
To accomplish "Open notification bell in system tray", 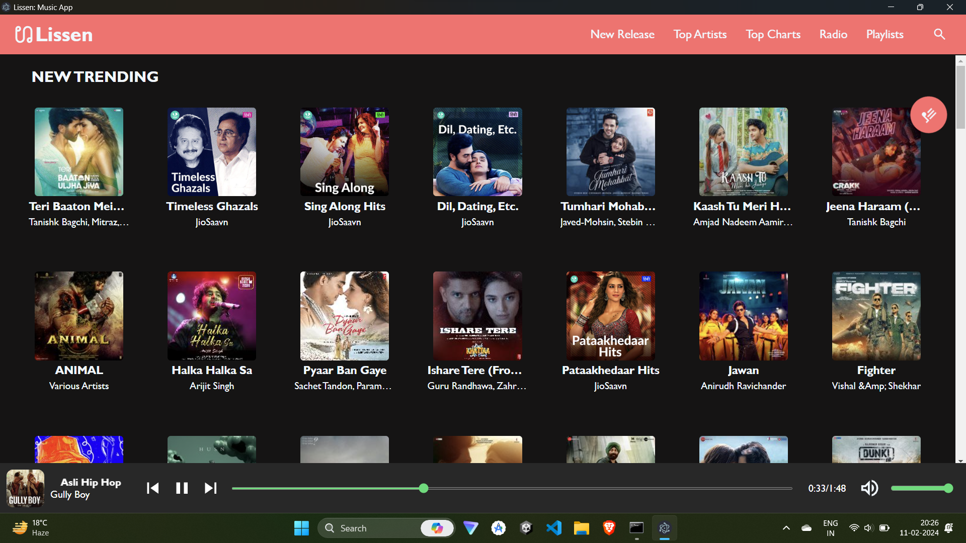I will coord(949,528).
